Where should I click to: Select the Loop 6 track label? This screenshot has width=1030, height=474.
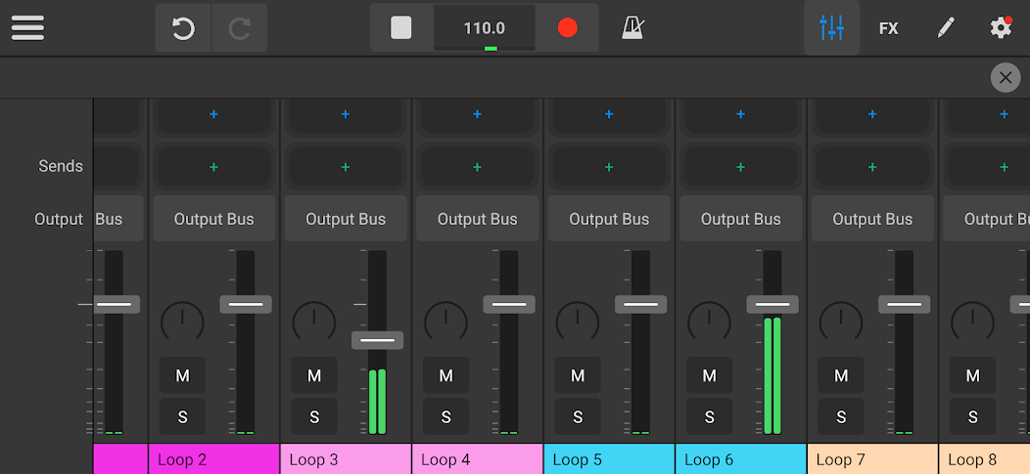click(741, 459)
